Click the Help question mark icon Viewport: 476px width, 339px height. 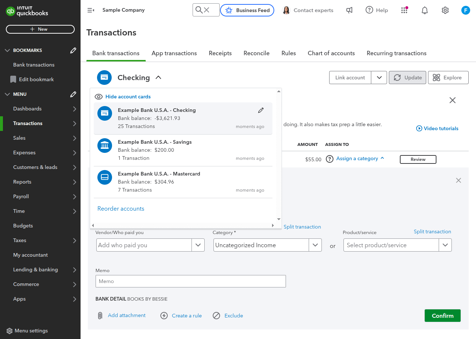pyautogui.click(x=369, y=10)
